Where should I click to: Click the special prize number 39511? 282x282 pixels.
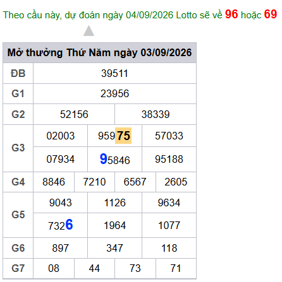click(114, 73)
